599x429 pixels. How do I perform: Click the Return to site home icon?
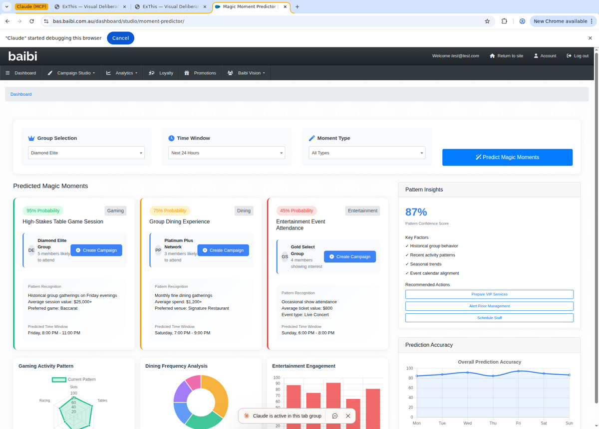492,56
